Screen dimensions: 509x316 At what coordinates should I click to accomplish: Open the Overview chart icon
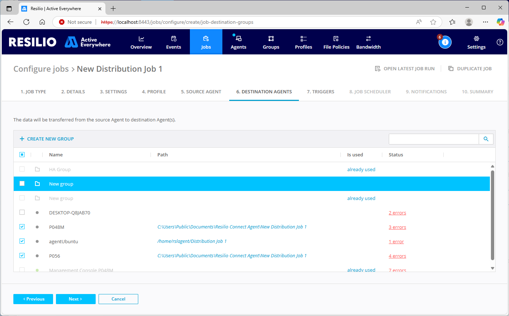pos(141,39)
